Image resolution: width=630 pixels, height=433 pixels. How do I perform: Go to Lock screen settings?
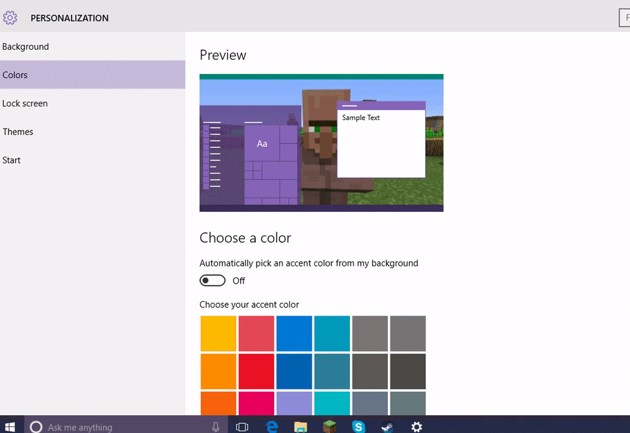[93, 103]
